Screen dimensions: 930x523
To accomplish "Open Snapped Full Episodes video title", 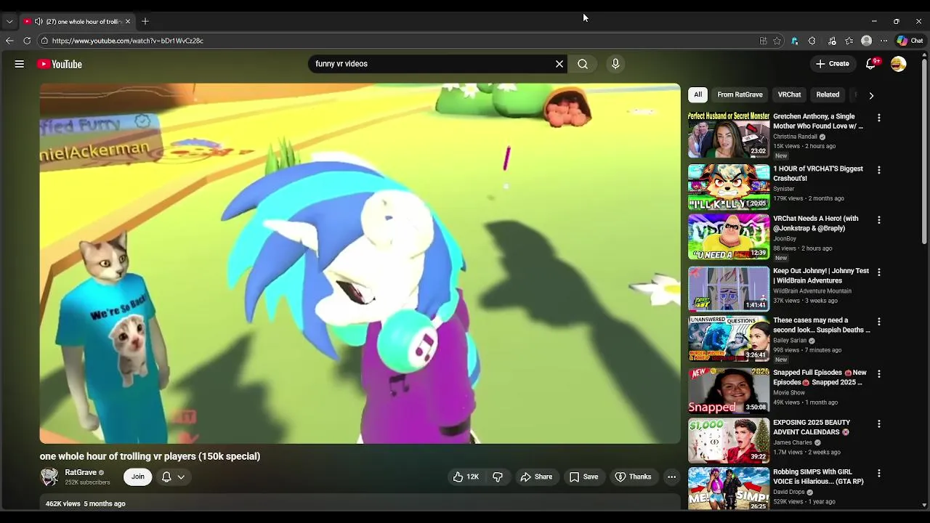I will (x=820, y=377).
